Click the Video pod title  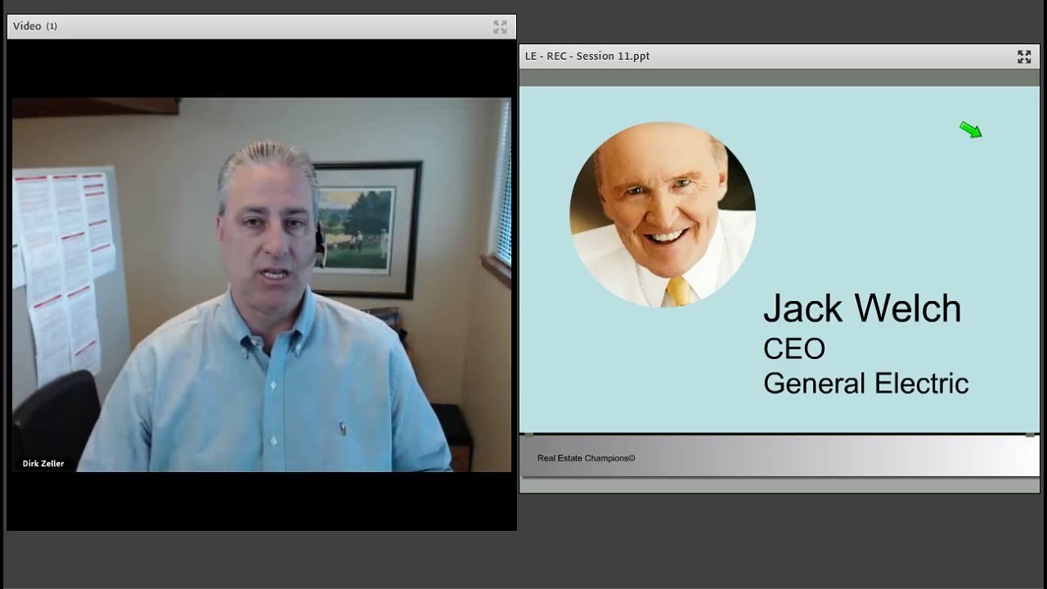[x=35, y=26]
